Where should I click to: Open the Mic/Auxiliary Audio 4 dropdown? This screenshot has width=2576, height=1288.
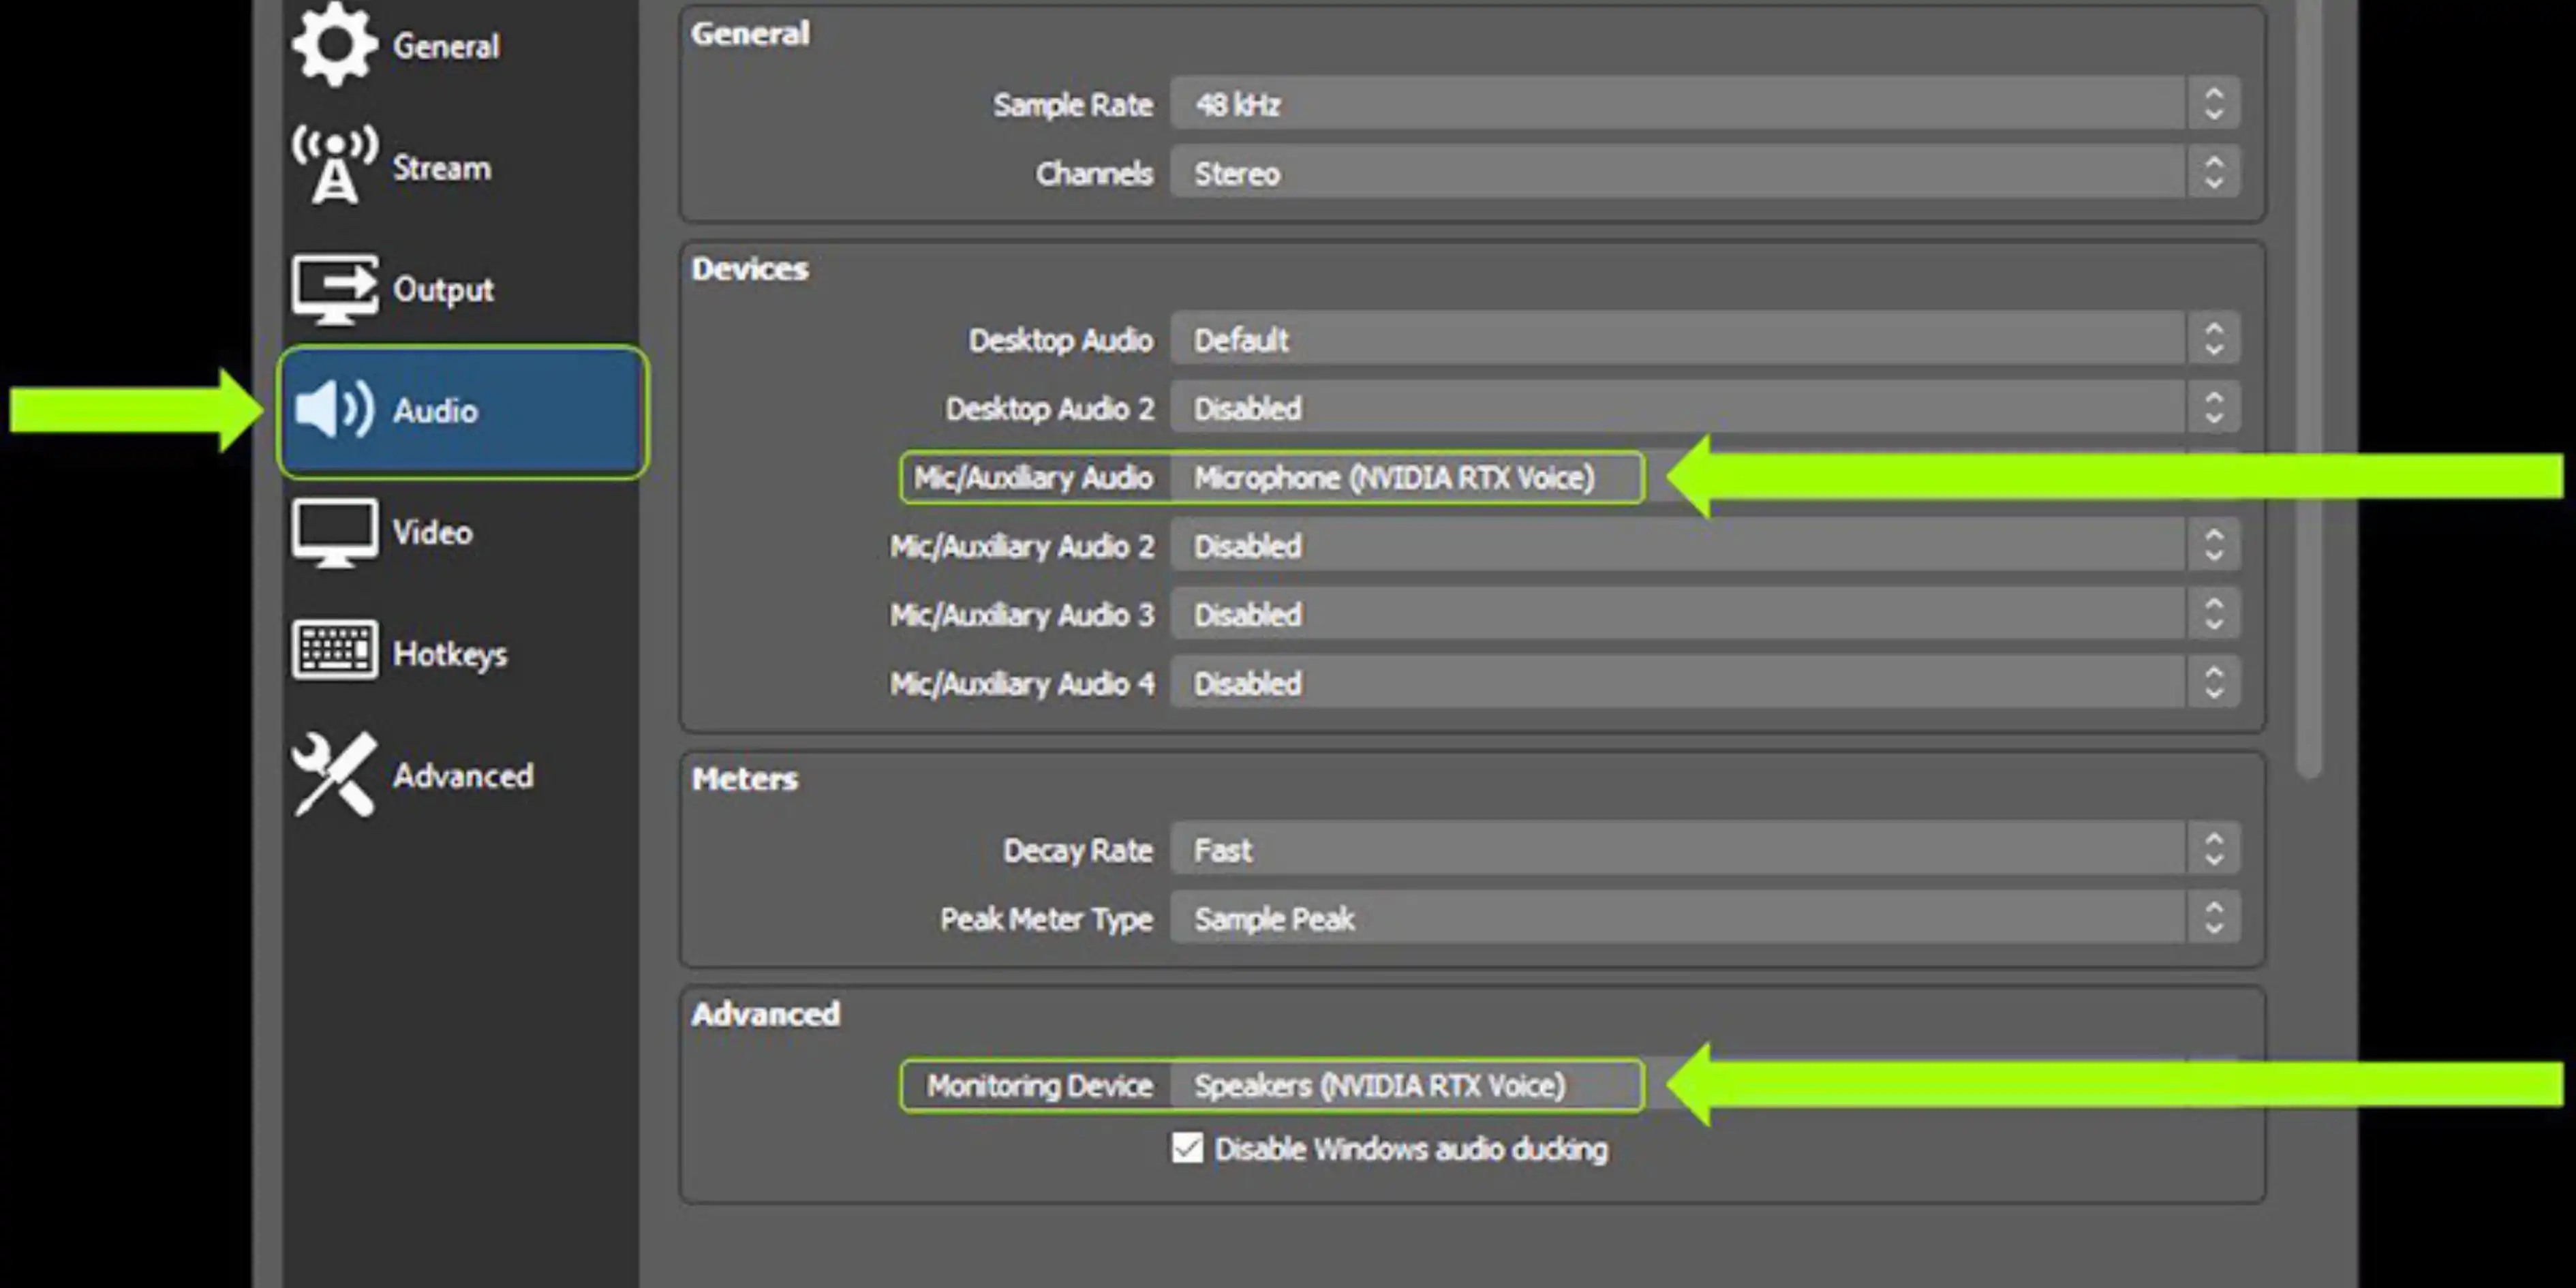pos(1705,683)
